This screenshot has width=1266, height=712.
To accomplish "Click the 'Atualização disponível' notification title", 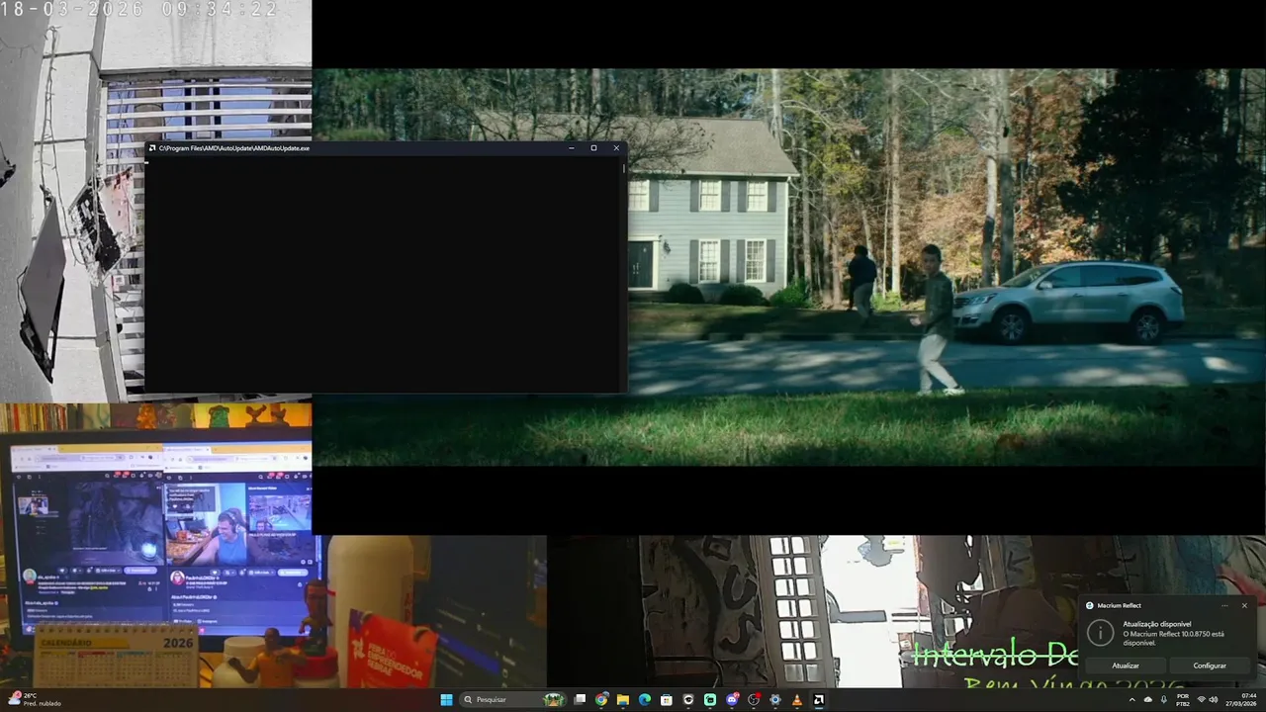I will (1157, 624).
